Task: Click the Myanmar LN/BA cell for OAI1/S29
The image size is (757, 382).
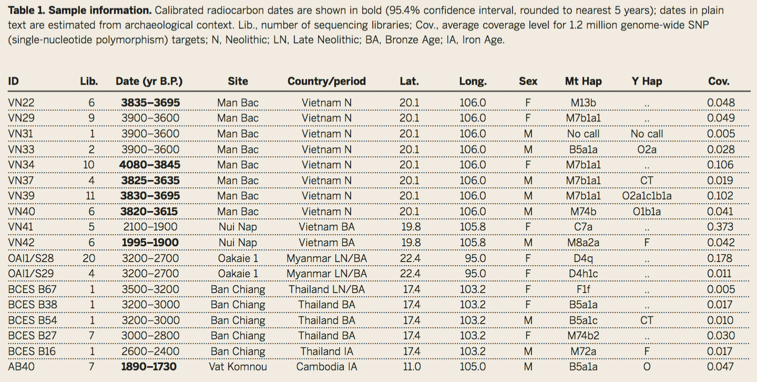Action: point(326,274)
